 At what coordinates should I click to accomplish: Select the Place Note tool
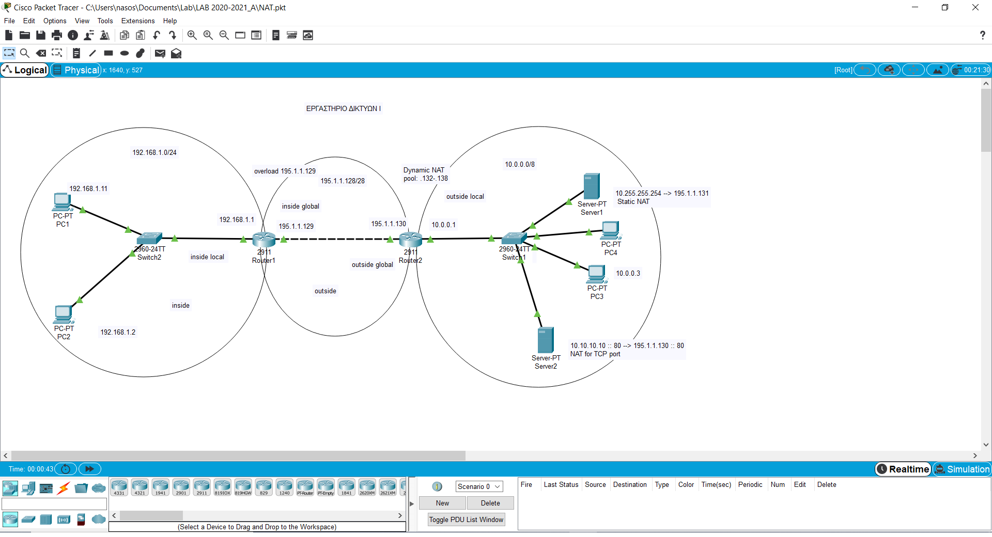[76, 53]
